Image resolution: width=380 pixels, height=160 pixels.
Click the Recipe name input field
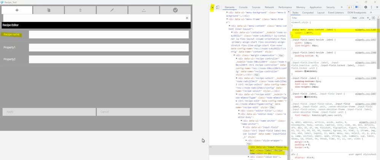[x=109, y=35]
